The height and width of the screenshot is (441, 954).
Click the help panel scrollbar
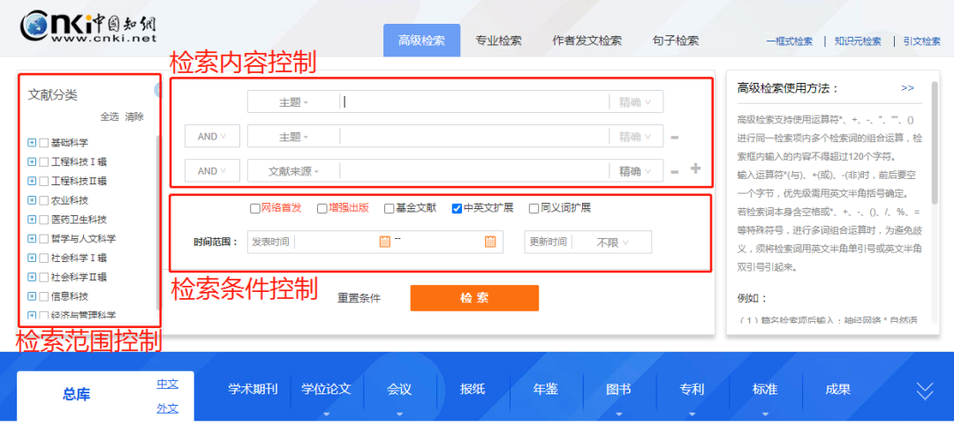(935, 144)
